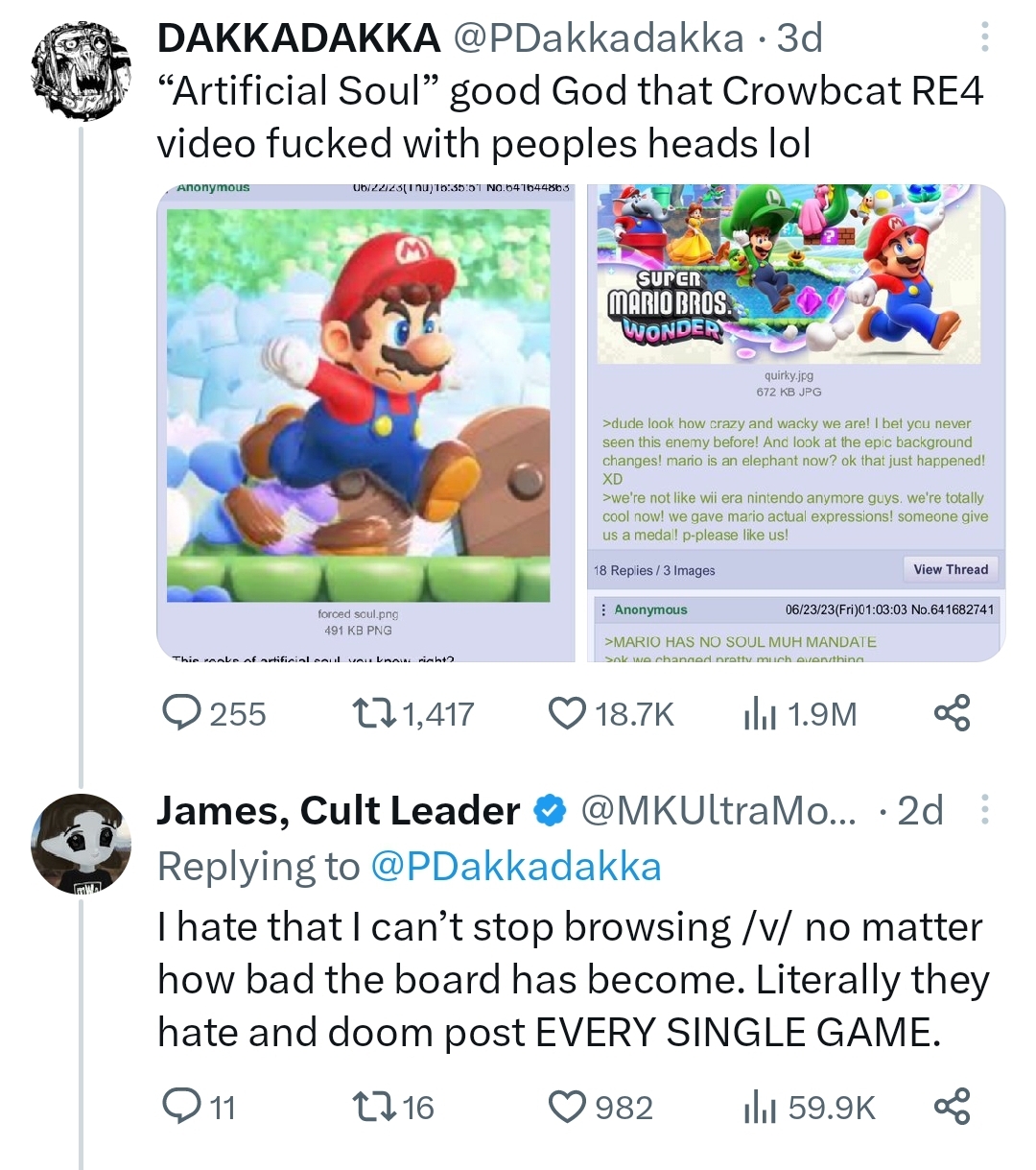Viewport: 1036px width, 1170px height.
Task: Reply to DAKKADAKKA's tweet via comment icon
Action: pos(182,713)
